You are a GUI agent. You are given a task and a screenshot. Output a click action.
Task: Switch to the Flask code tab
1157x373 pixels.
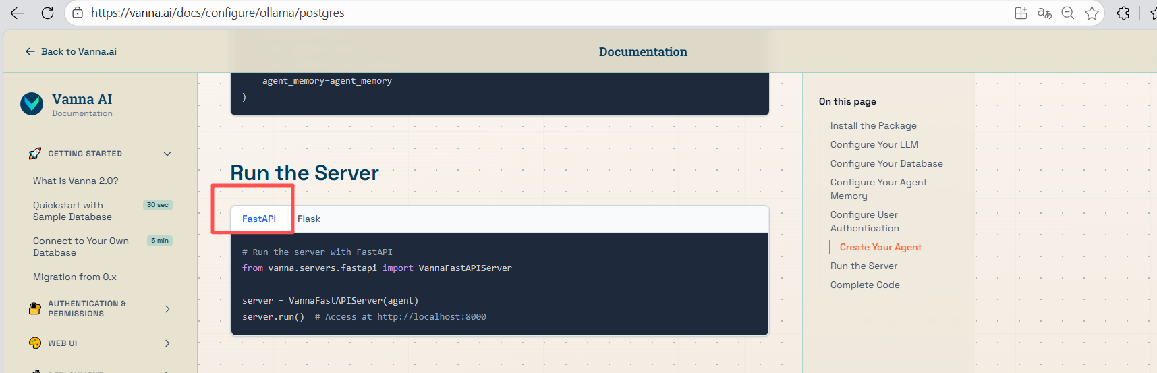[x=309, y=219]
